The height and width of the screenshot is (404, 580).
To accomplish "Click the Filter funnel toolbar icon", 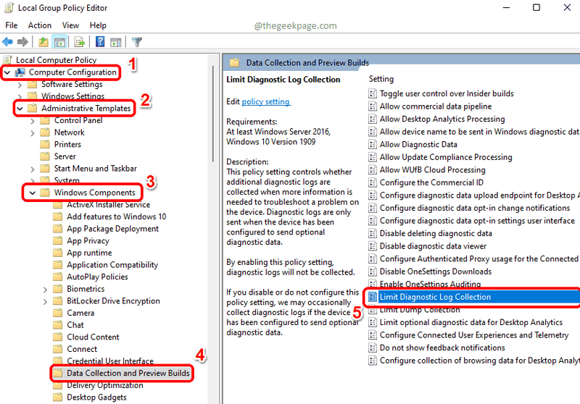I will pos(137,42).
